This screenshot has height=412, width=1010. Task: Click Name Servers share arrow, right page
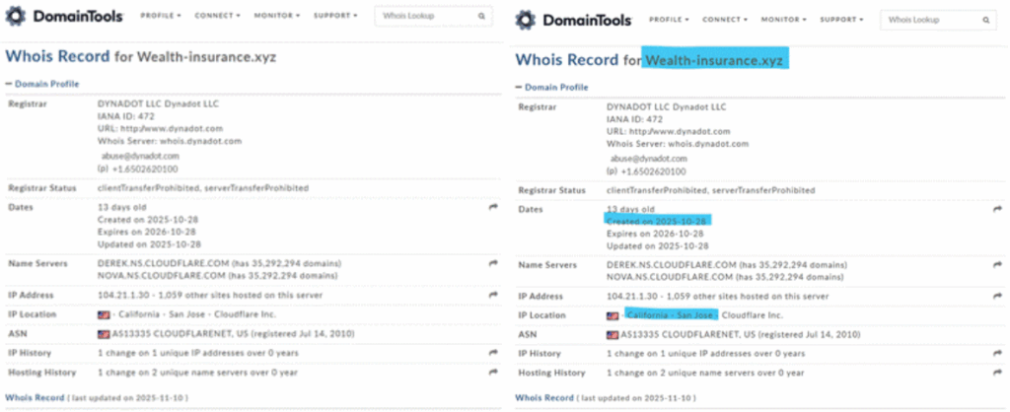998,264
